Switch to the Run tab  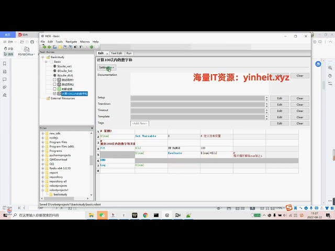click(129, 53)
